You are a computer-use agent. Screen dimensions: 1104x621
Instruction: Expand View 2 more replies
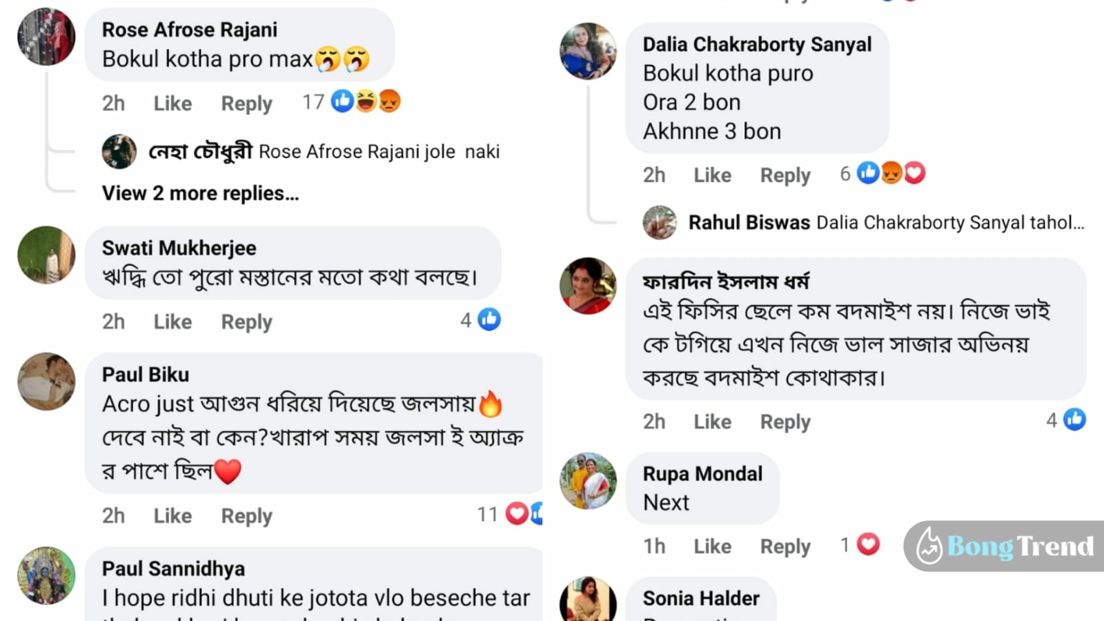point(200,193)
